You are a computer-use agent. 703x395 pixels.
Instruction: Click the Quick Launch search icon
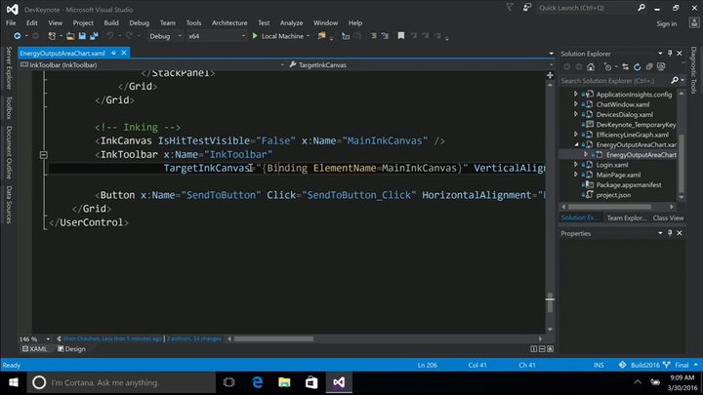point(641,7)
